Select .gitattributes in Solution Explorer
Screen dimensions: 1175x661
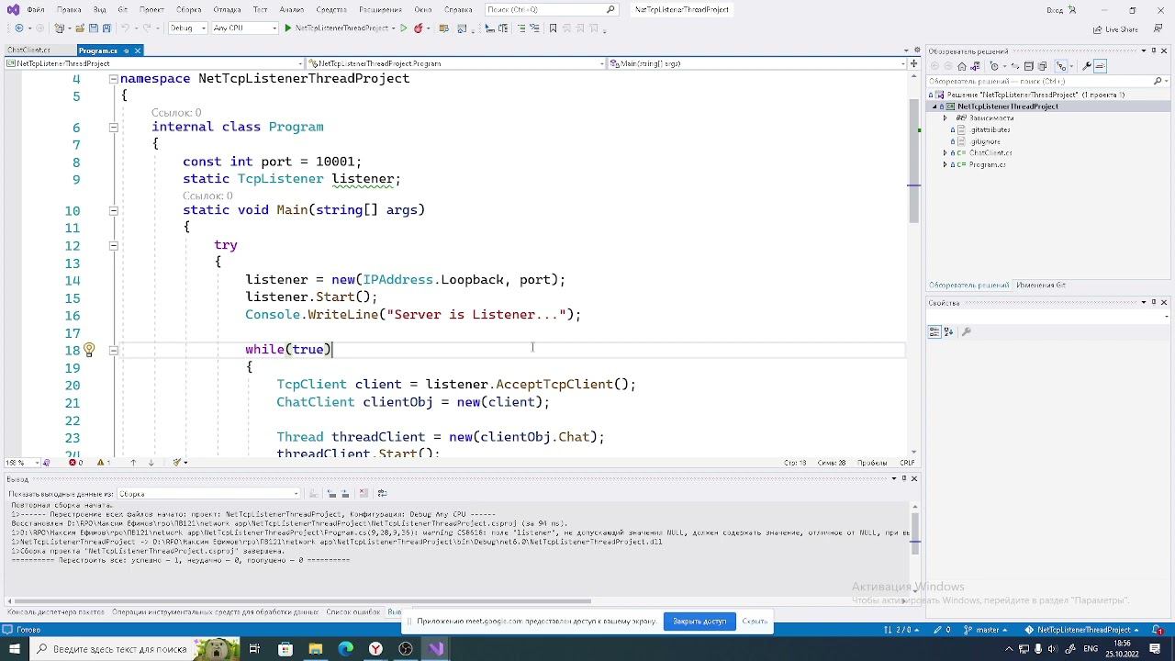tap(990, 130)
